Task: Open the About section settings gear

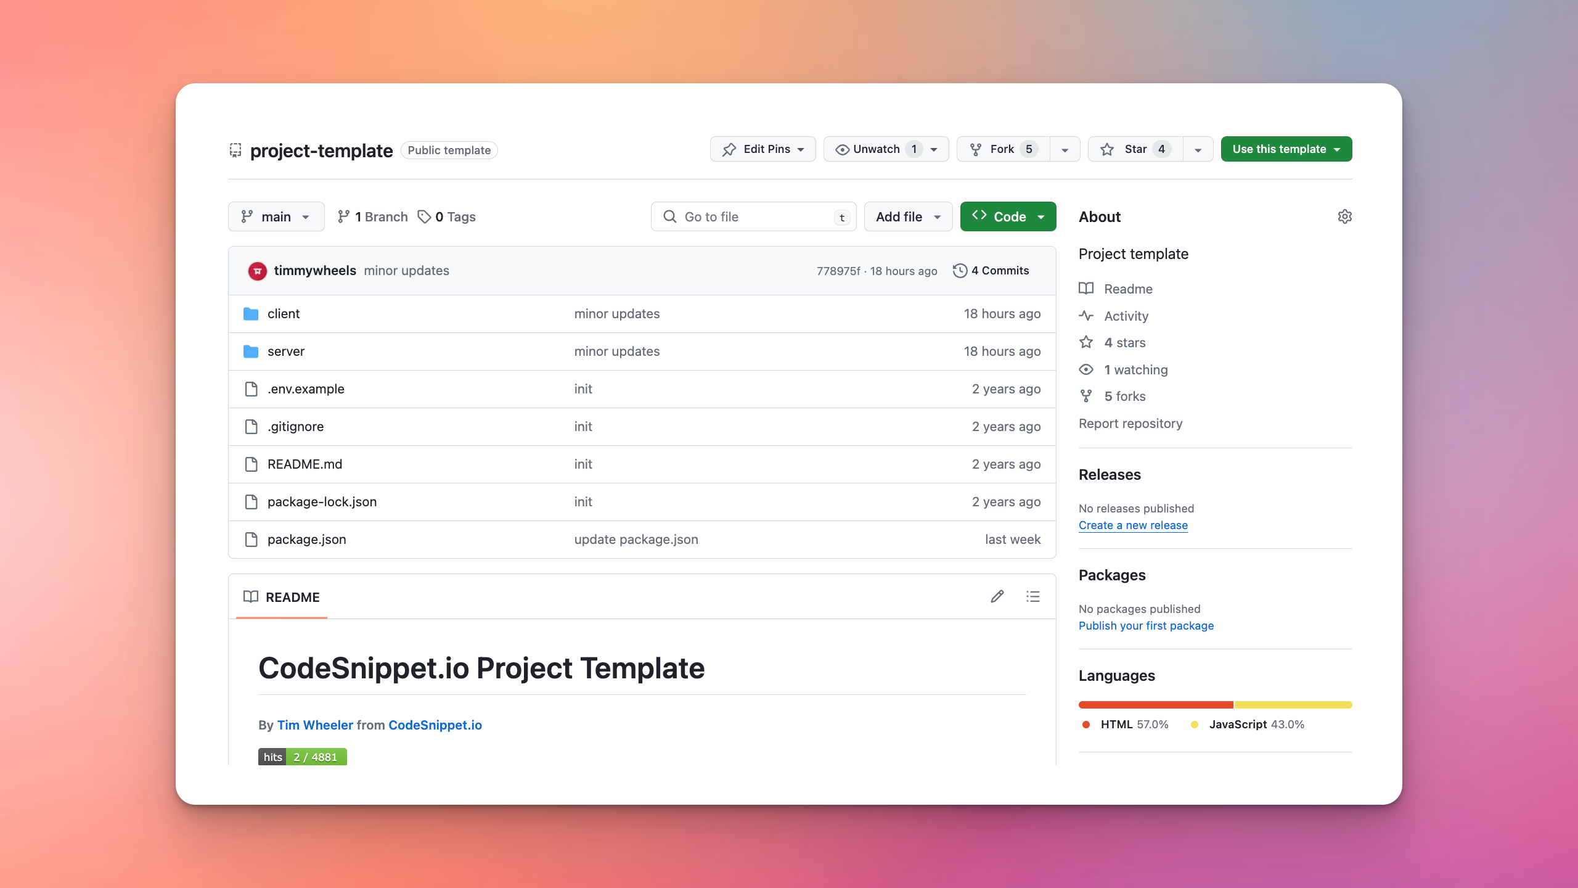Action: 1345,216
